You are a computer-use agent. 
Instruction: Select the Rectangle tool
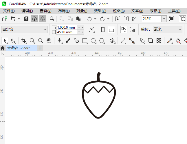pos(85,41)
